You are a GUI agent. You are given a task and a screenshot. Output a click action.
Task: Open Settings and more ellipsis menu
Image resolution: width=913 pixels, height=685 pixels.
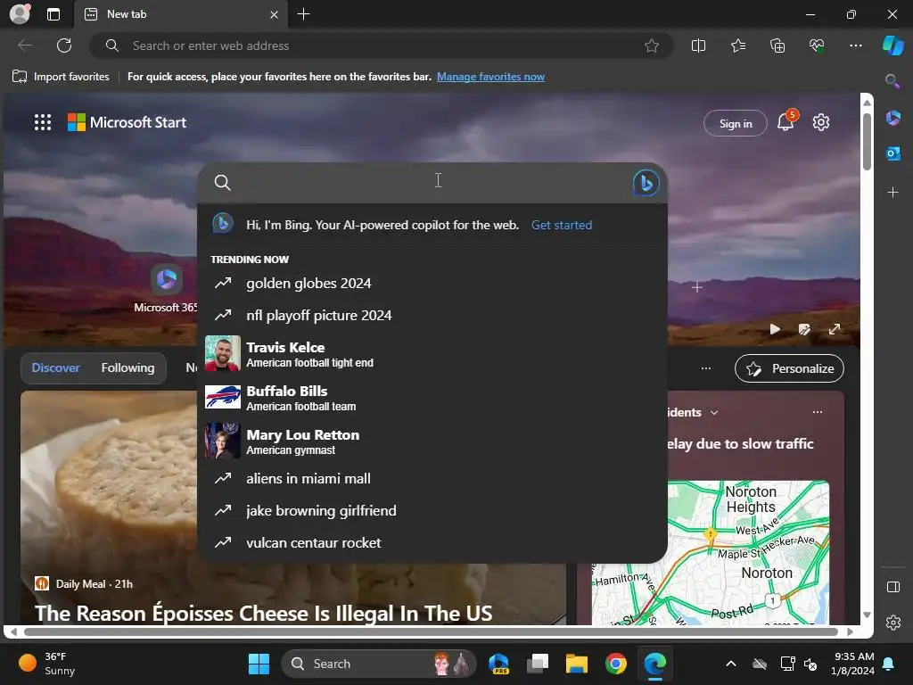tap(855, 45)
